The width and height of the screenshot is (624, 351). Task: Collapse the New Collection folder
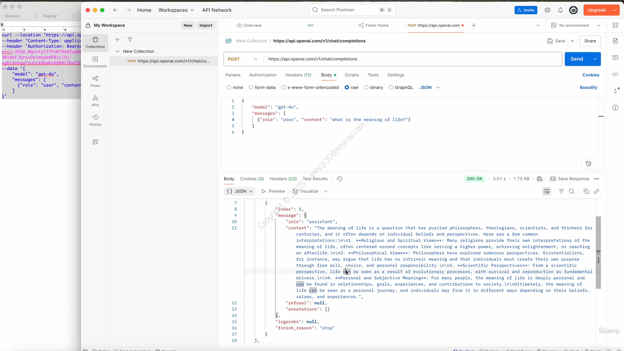[x=117, y=51]
